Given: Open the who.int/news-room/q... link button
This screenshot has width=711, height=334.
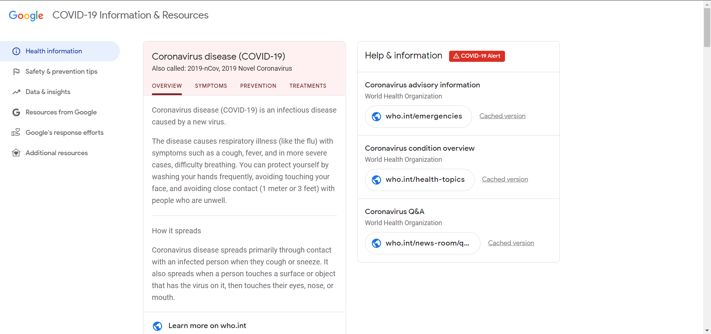Looking at the screenshot, I should [x=422, y=243].
